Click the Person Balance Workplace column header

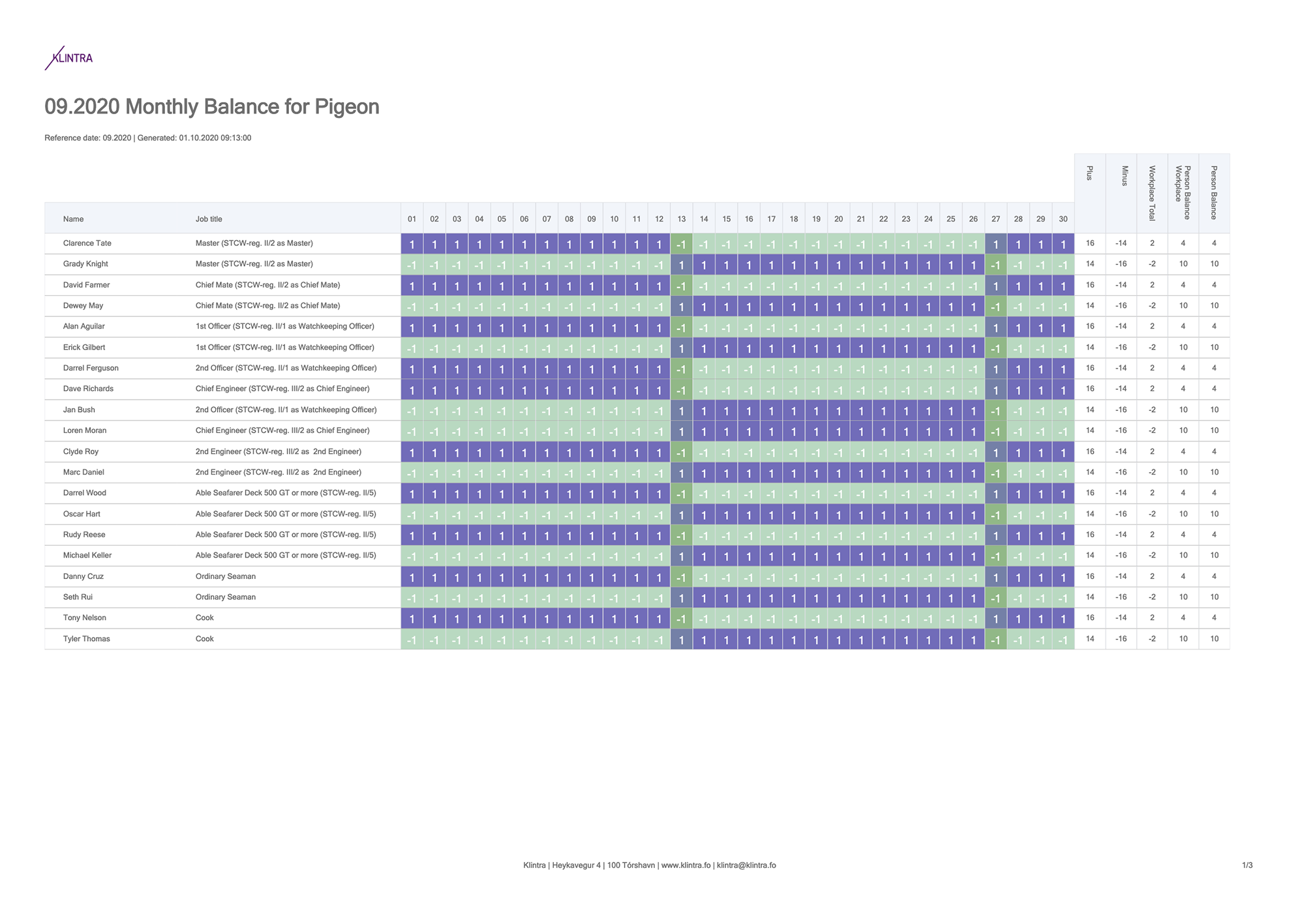(1183, 192)
